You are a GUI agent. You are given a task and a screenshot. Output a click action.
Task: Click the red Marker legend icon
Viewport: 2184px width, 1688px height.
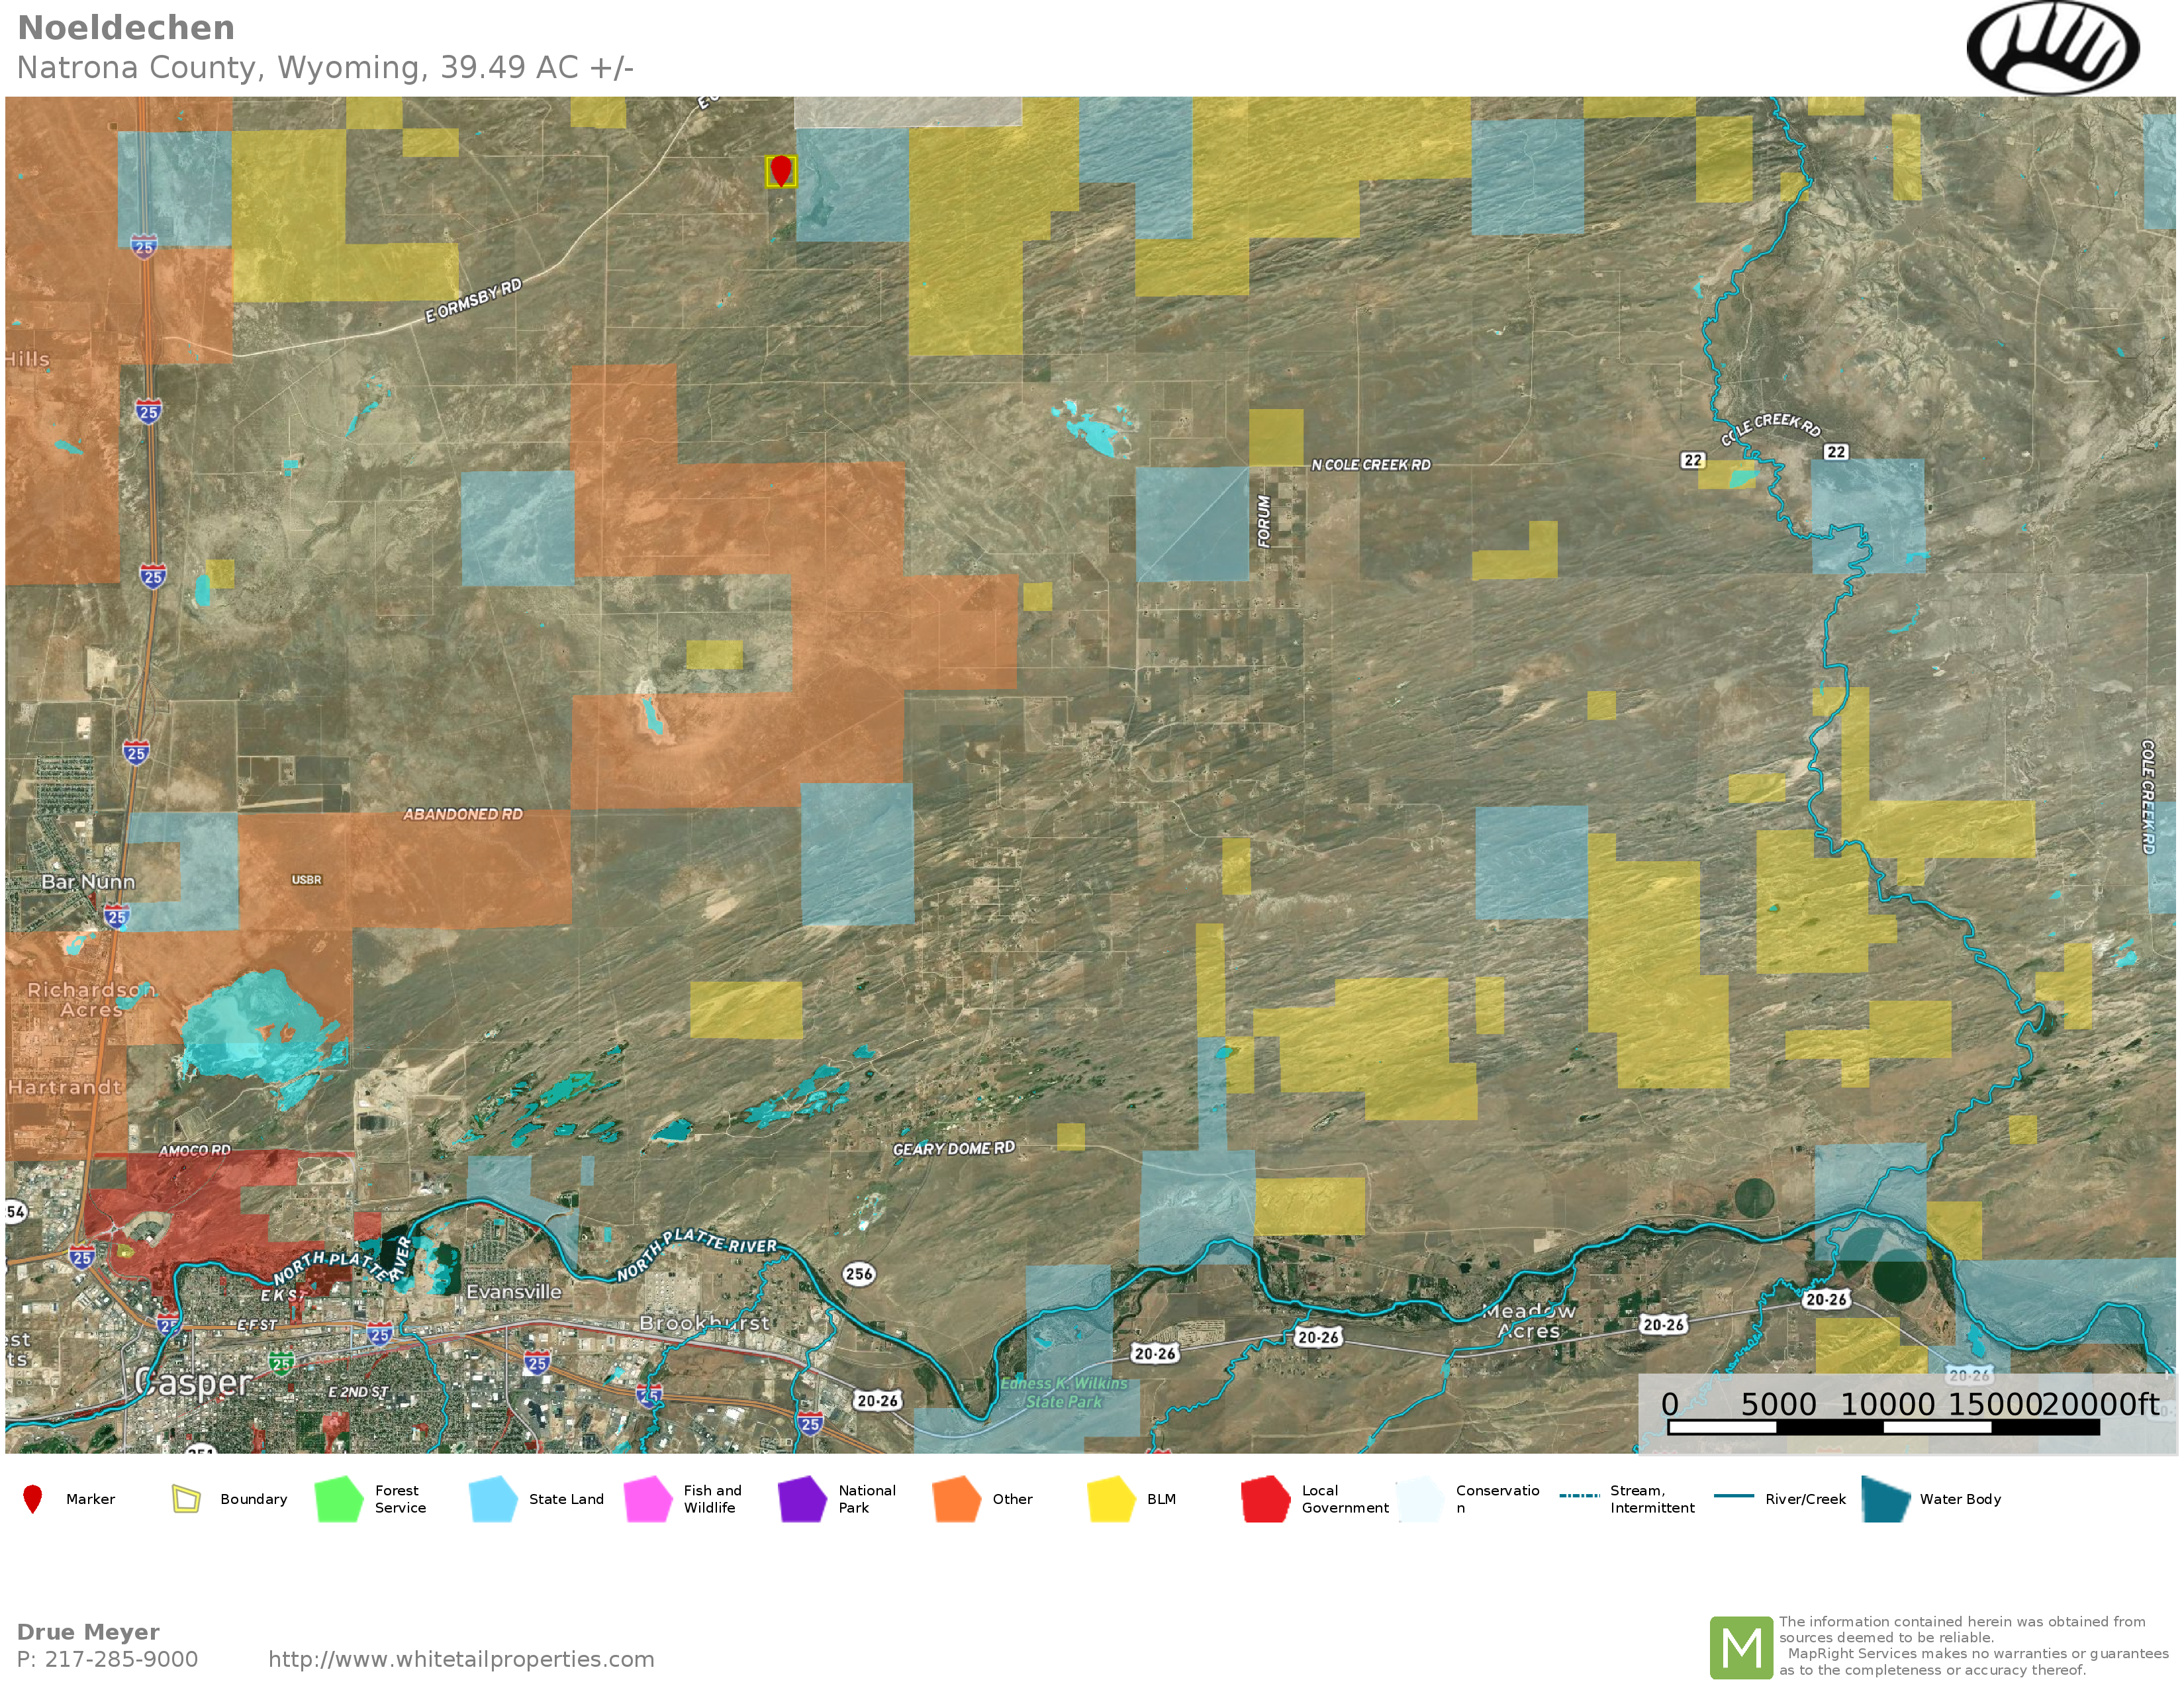(x=33, y=1499)
